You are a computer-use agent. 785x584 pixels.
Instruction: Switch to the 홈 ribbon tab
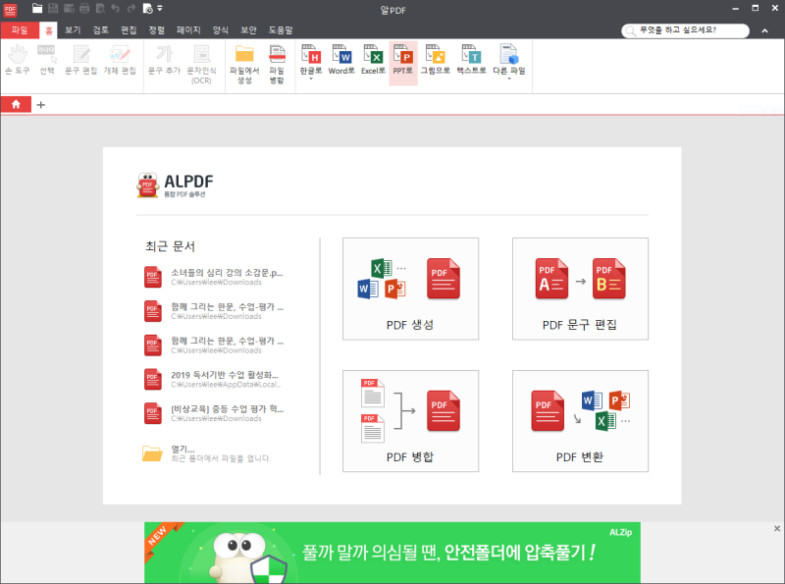coord(48,30)
